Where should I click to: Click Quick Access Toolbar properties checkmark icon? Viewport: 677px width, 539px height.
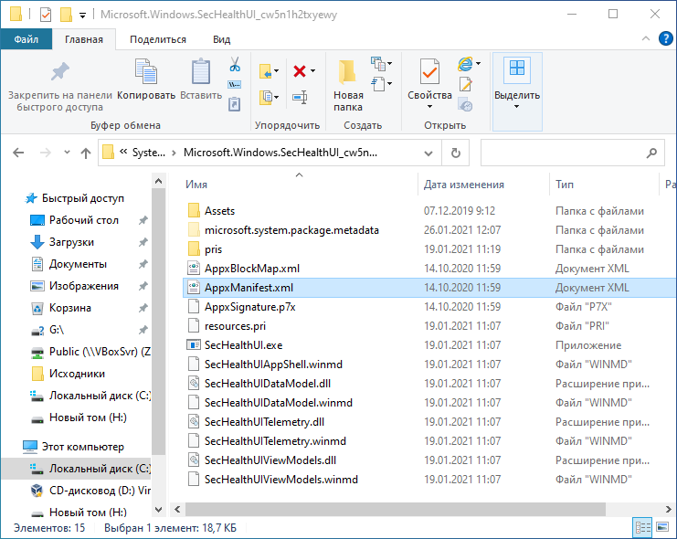click(x=46, y=15)
